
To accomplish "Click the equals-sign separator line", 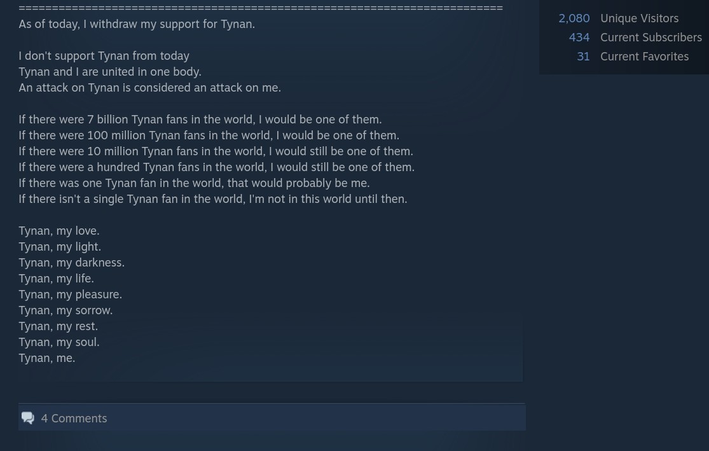I will click(261, 8).
